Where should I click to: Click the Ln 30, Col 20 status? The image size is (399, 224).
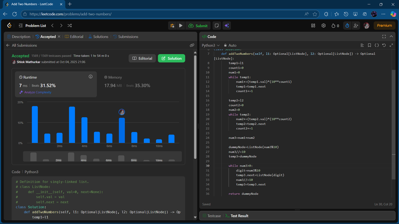tap(383, 204)
